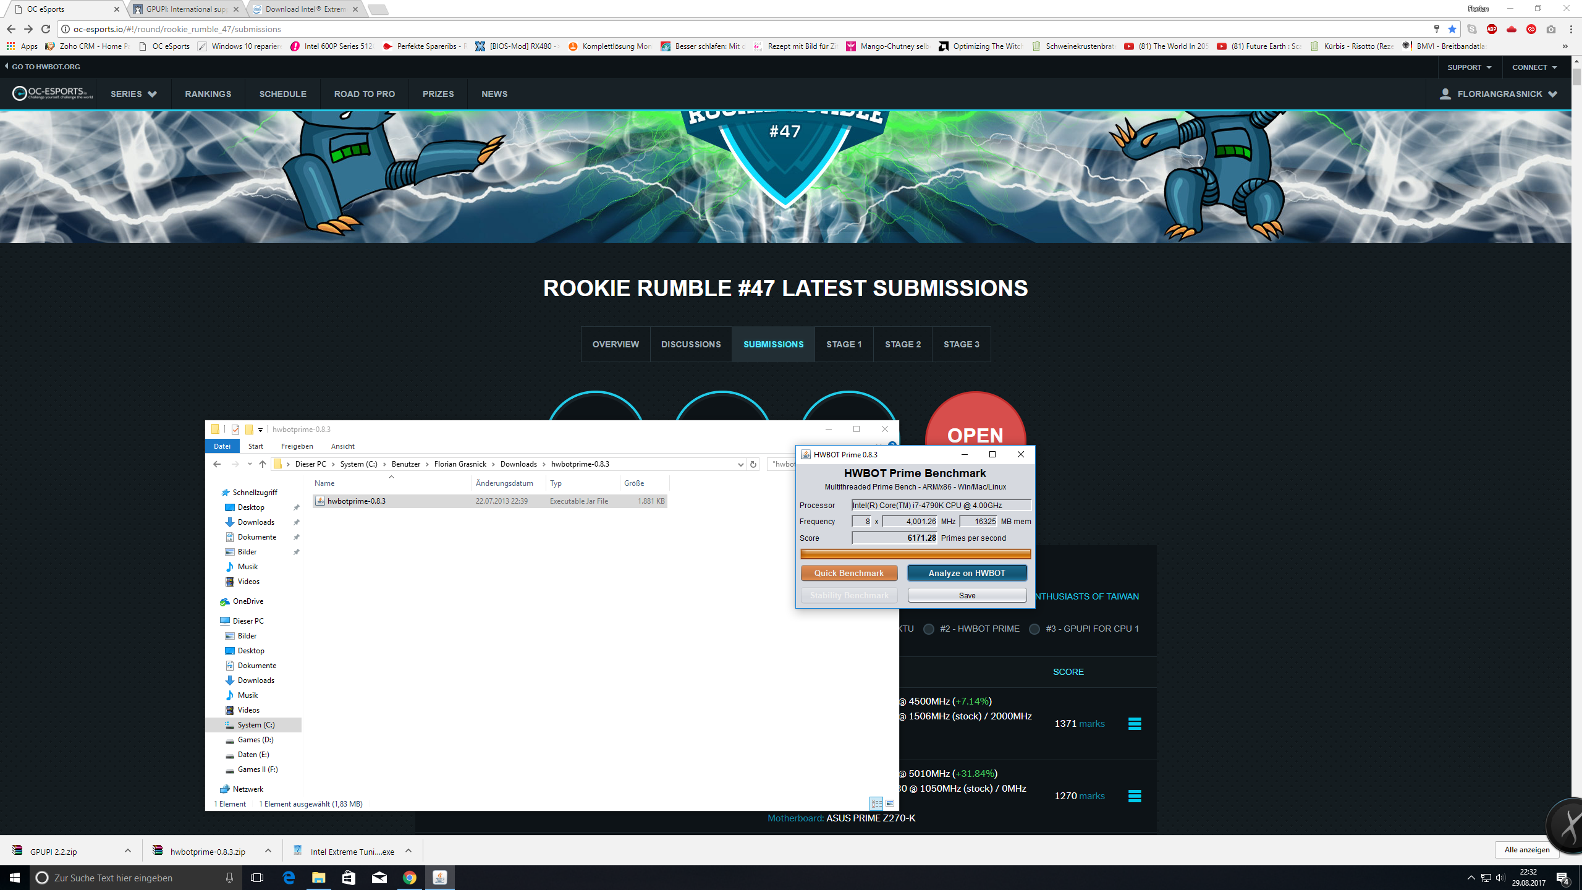Open PRIZES in navigation bar
This screenshot has height=890, width=1582.
438,94
